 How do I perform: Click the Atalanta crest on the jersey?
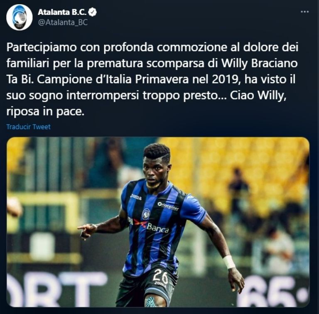146,214
